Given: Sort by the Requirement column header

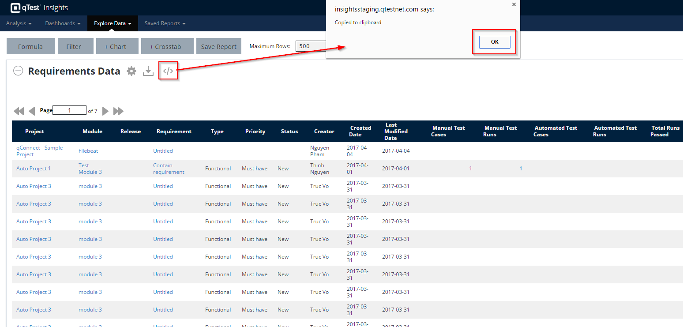Looking at the screenshot, I should point(174,132).
